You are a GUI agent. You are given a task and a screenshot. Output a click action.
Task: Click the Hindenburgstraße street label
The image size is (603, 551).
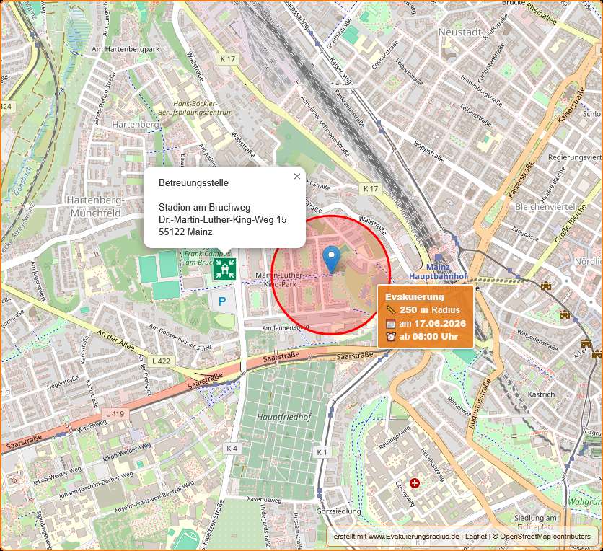(x=482, y=90)
